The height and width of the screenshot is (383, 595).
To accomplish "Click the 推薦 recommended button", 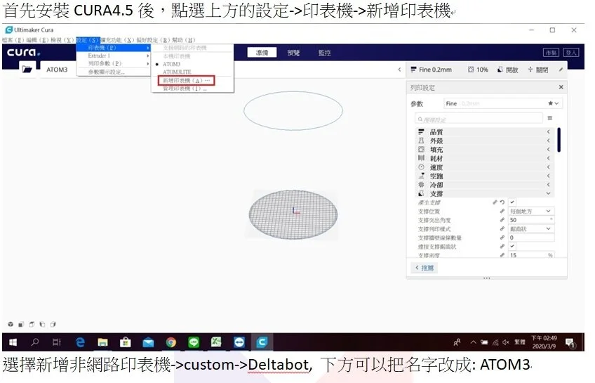I will pos(424,268).
